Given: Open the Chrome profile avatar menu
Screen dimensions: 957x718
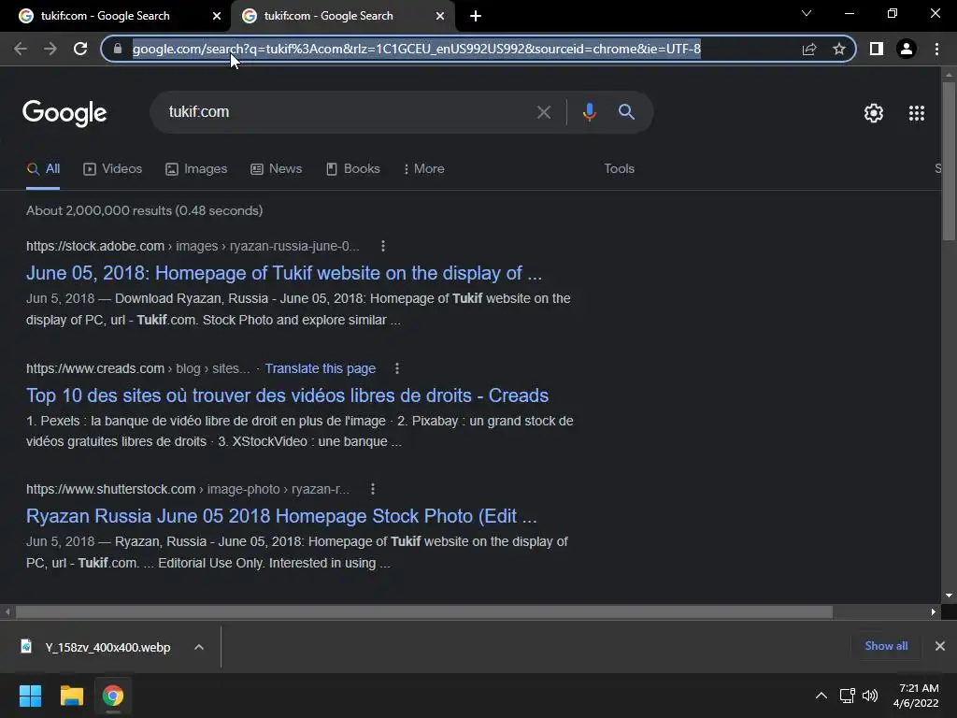Looking at the screenshot, I should pos(907,49).
